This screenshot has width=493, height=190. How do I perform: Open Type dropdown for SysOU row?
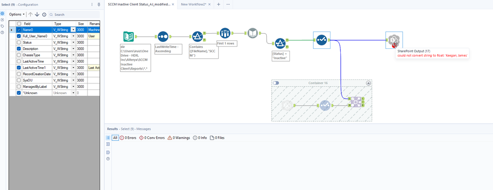coord(73,80)
